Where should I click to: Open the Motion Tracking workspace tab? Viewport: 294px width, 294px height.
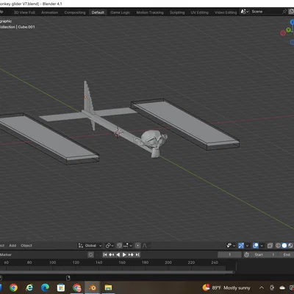[150, 12]
